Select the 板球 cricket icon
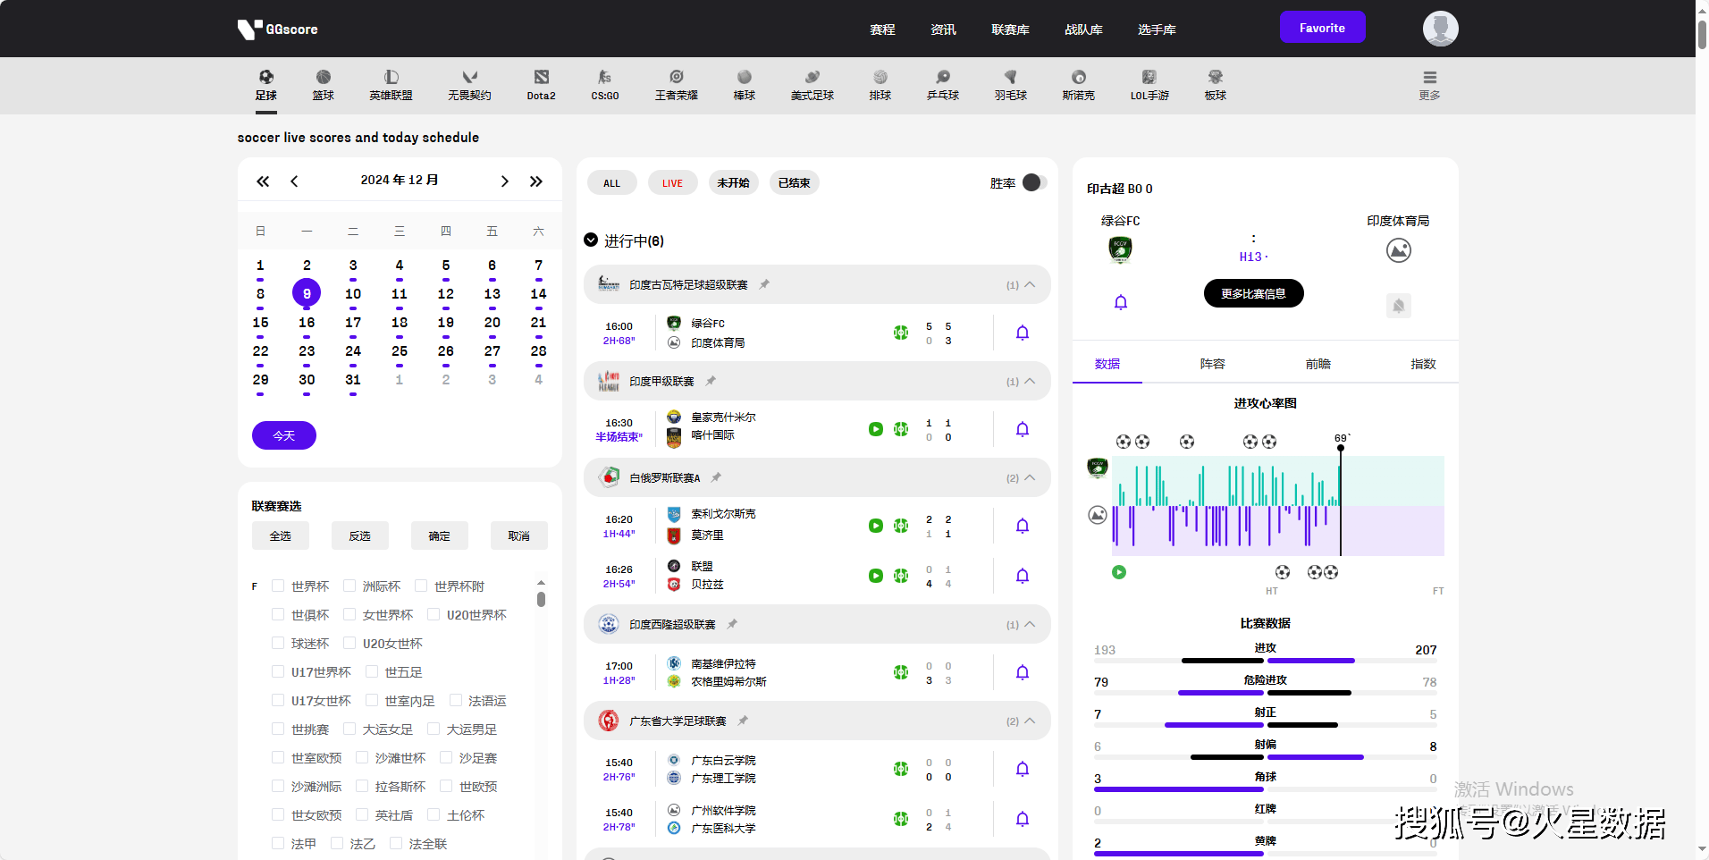Screen dimensions: 1709x860 click(x=1216, y=85)
